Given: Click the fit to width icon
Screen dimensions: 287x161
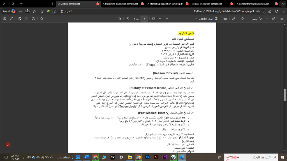Looking at the screenshot, I should click(x=153, y=19).
